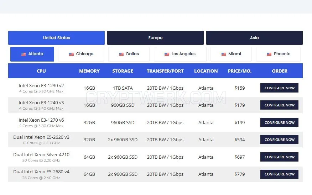Screen dimensions: 312x195
Task: Click the $179 price cell
Action: [240, 105]
